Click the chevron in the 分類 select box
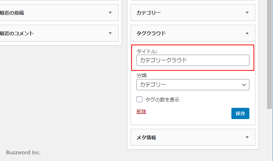 coord(244,85)
